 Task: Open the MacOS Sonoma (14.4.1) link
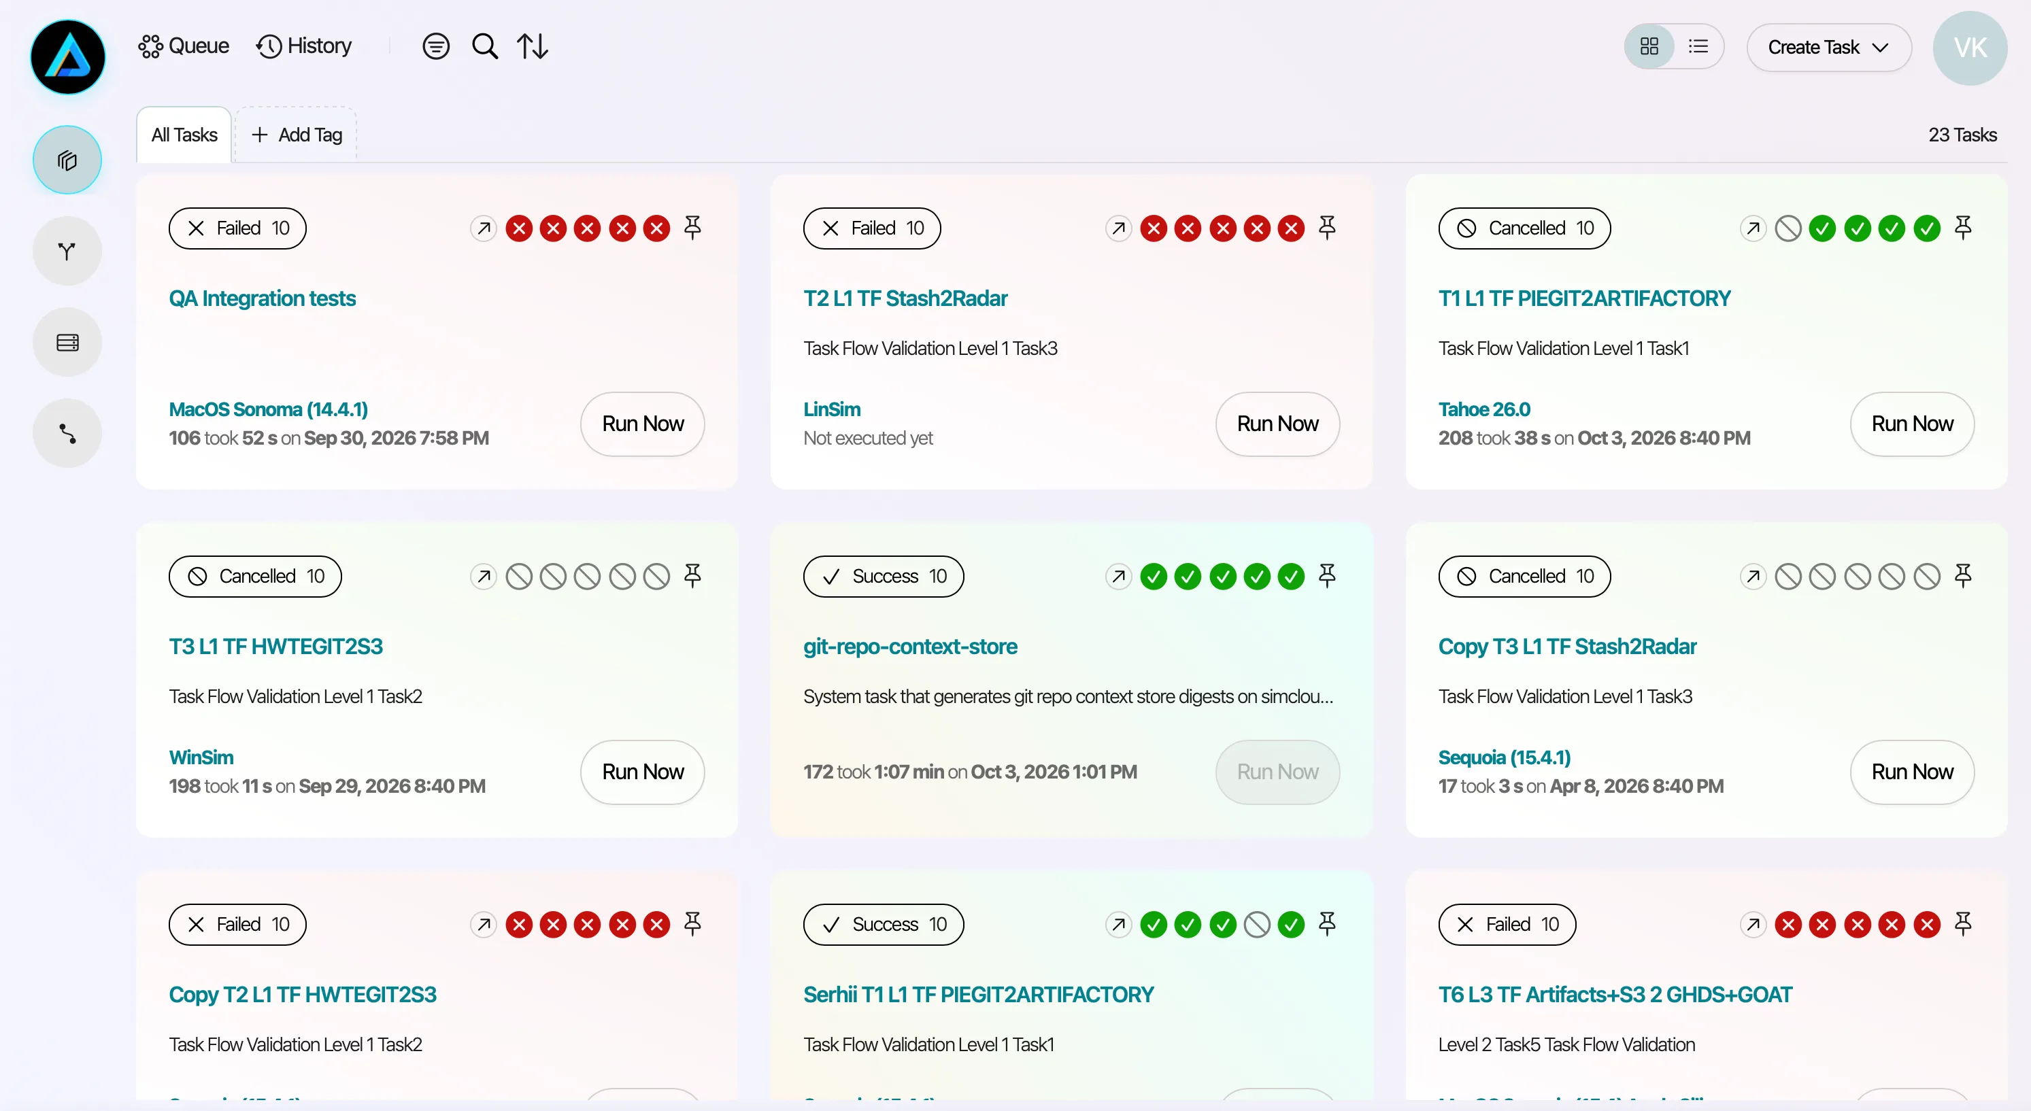pyautogui.click(x=268, y=410)
